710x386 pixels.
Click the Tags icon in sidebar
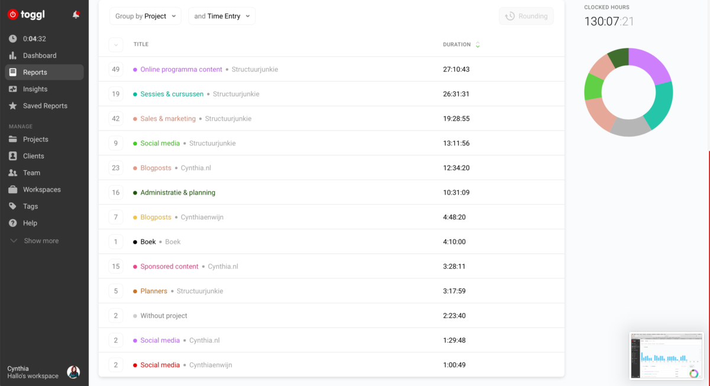(x=13, y=206)
